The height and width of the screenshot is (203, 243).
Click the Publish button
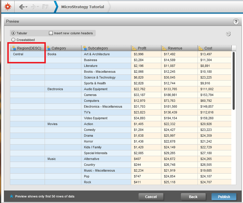[224, 197]
